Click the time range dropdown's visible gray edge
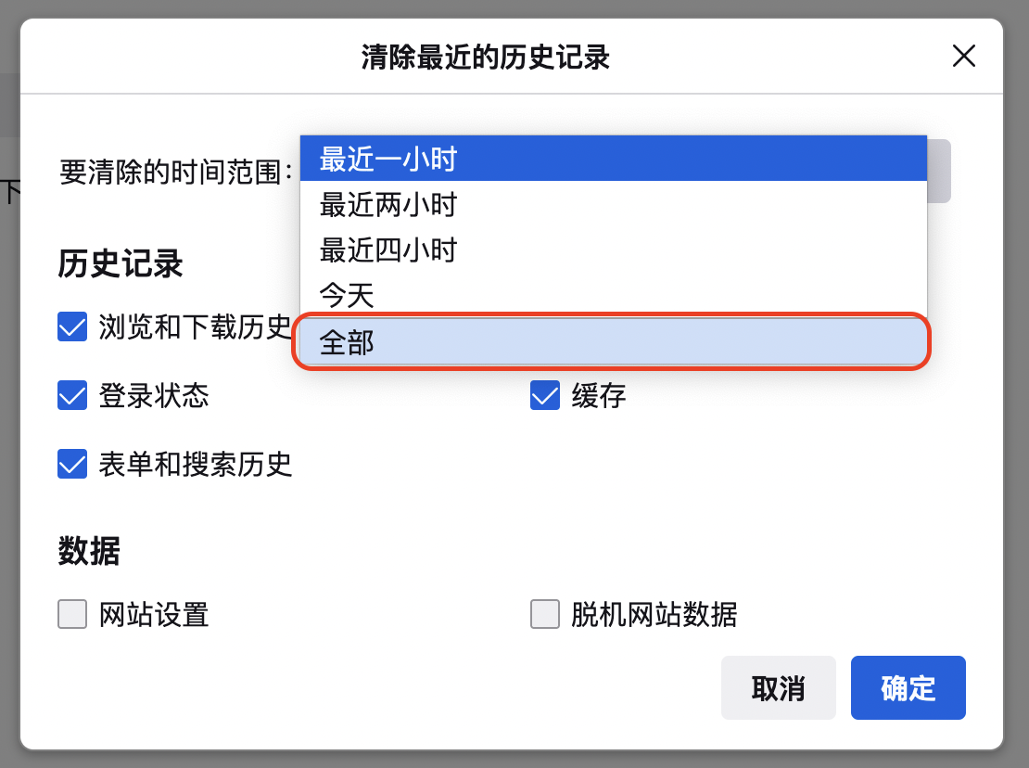 939,171
